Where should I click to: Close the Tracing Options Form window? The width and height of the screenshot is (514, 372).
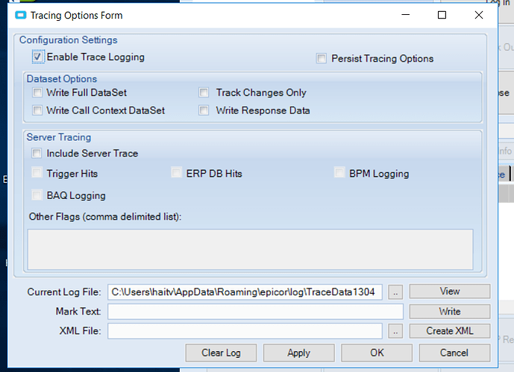point(479,15)
